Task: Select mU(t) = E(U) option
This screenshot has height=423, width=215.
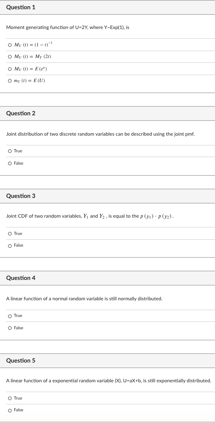Action: point(10,80)
